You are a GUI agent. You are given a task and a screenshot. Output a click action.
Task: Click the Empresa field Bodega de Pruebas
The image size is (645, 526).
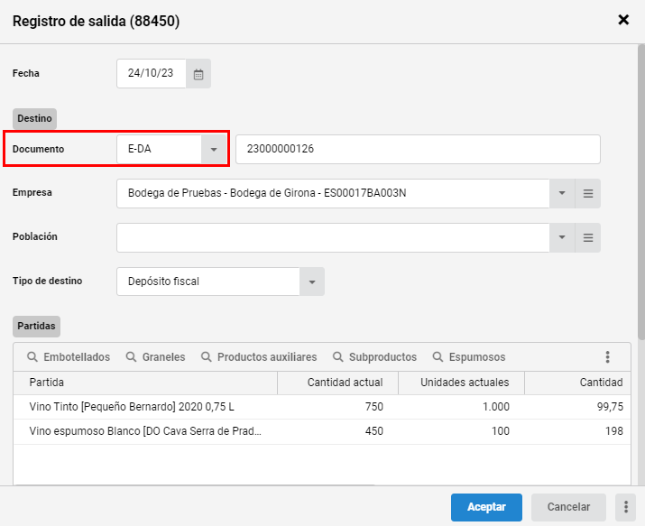(333, 193)
